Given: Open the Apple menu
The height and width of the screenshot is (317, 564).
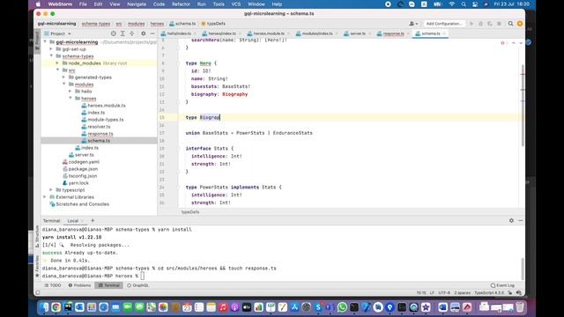Looking at the screenshot, I should click(x=38, y=4).
